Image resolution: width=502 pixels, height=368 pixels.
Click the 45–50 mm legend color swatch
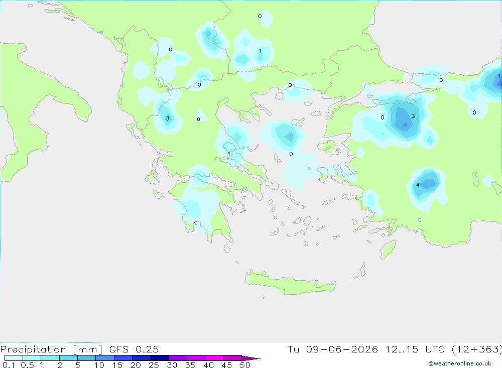[232, 358]
